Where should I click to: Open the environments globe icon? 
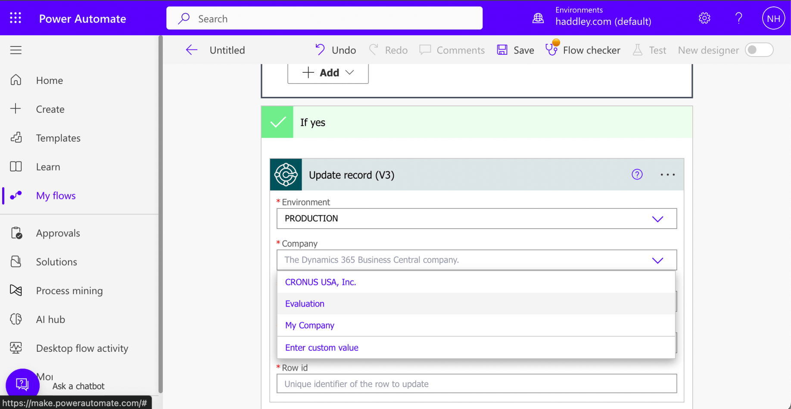pyautogui.click(x=538, y=18)
